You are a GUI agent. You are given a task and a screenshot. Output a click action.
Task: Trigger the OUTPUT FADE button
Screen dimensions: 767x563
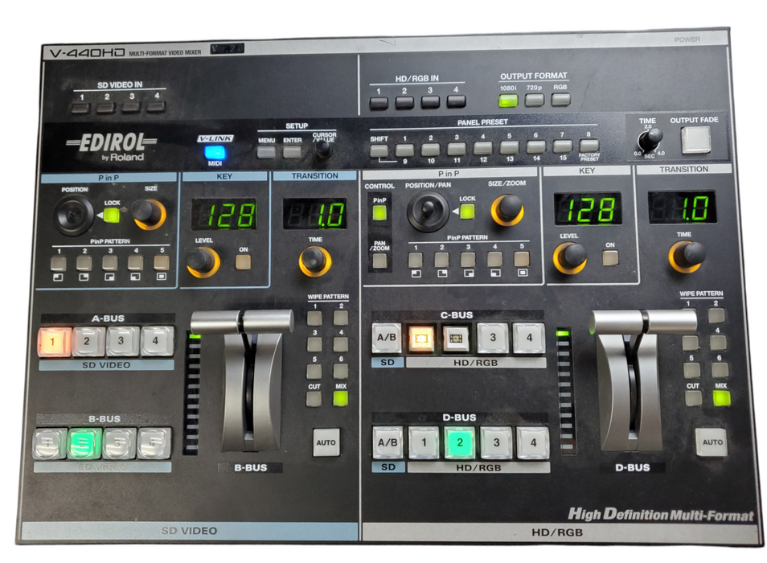click(x=696, y=139)
